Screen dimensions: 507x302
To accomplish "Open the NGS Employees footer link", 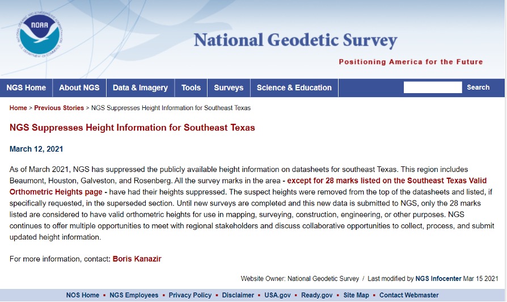I will coord(133,295).
